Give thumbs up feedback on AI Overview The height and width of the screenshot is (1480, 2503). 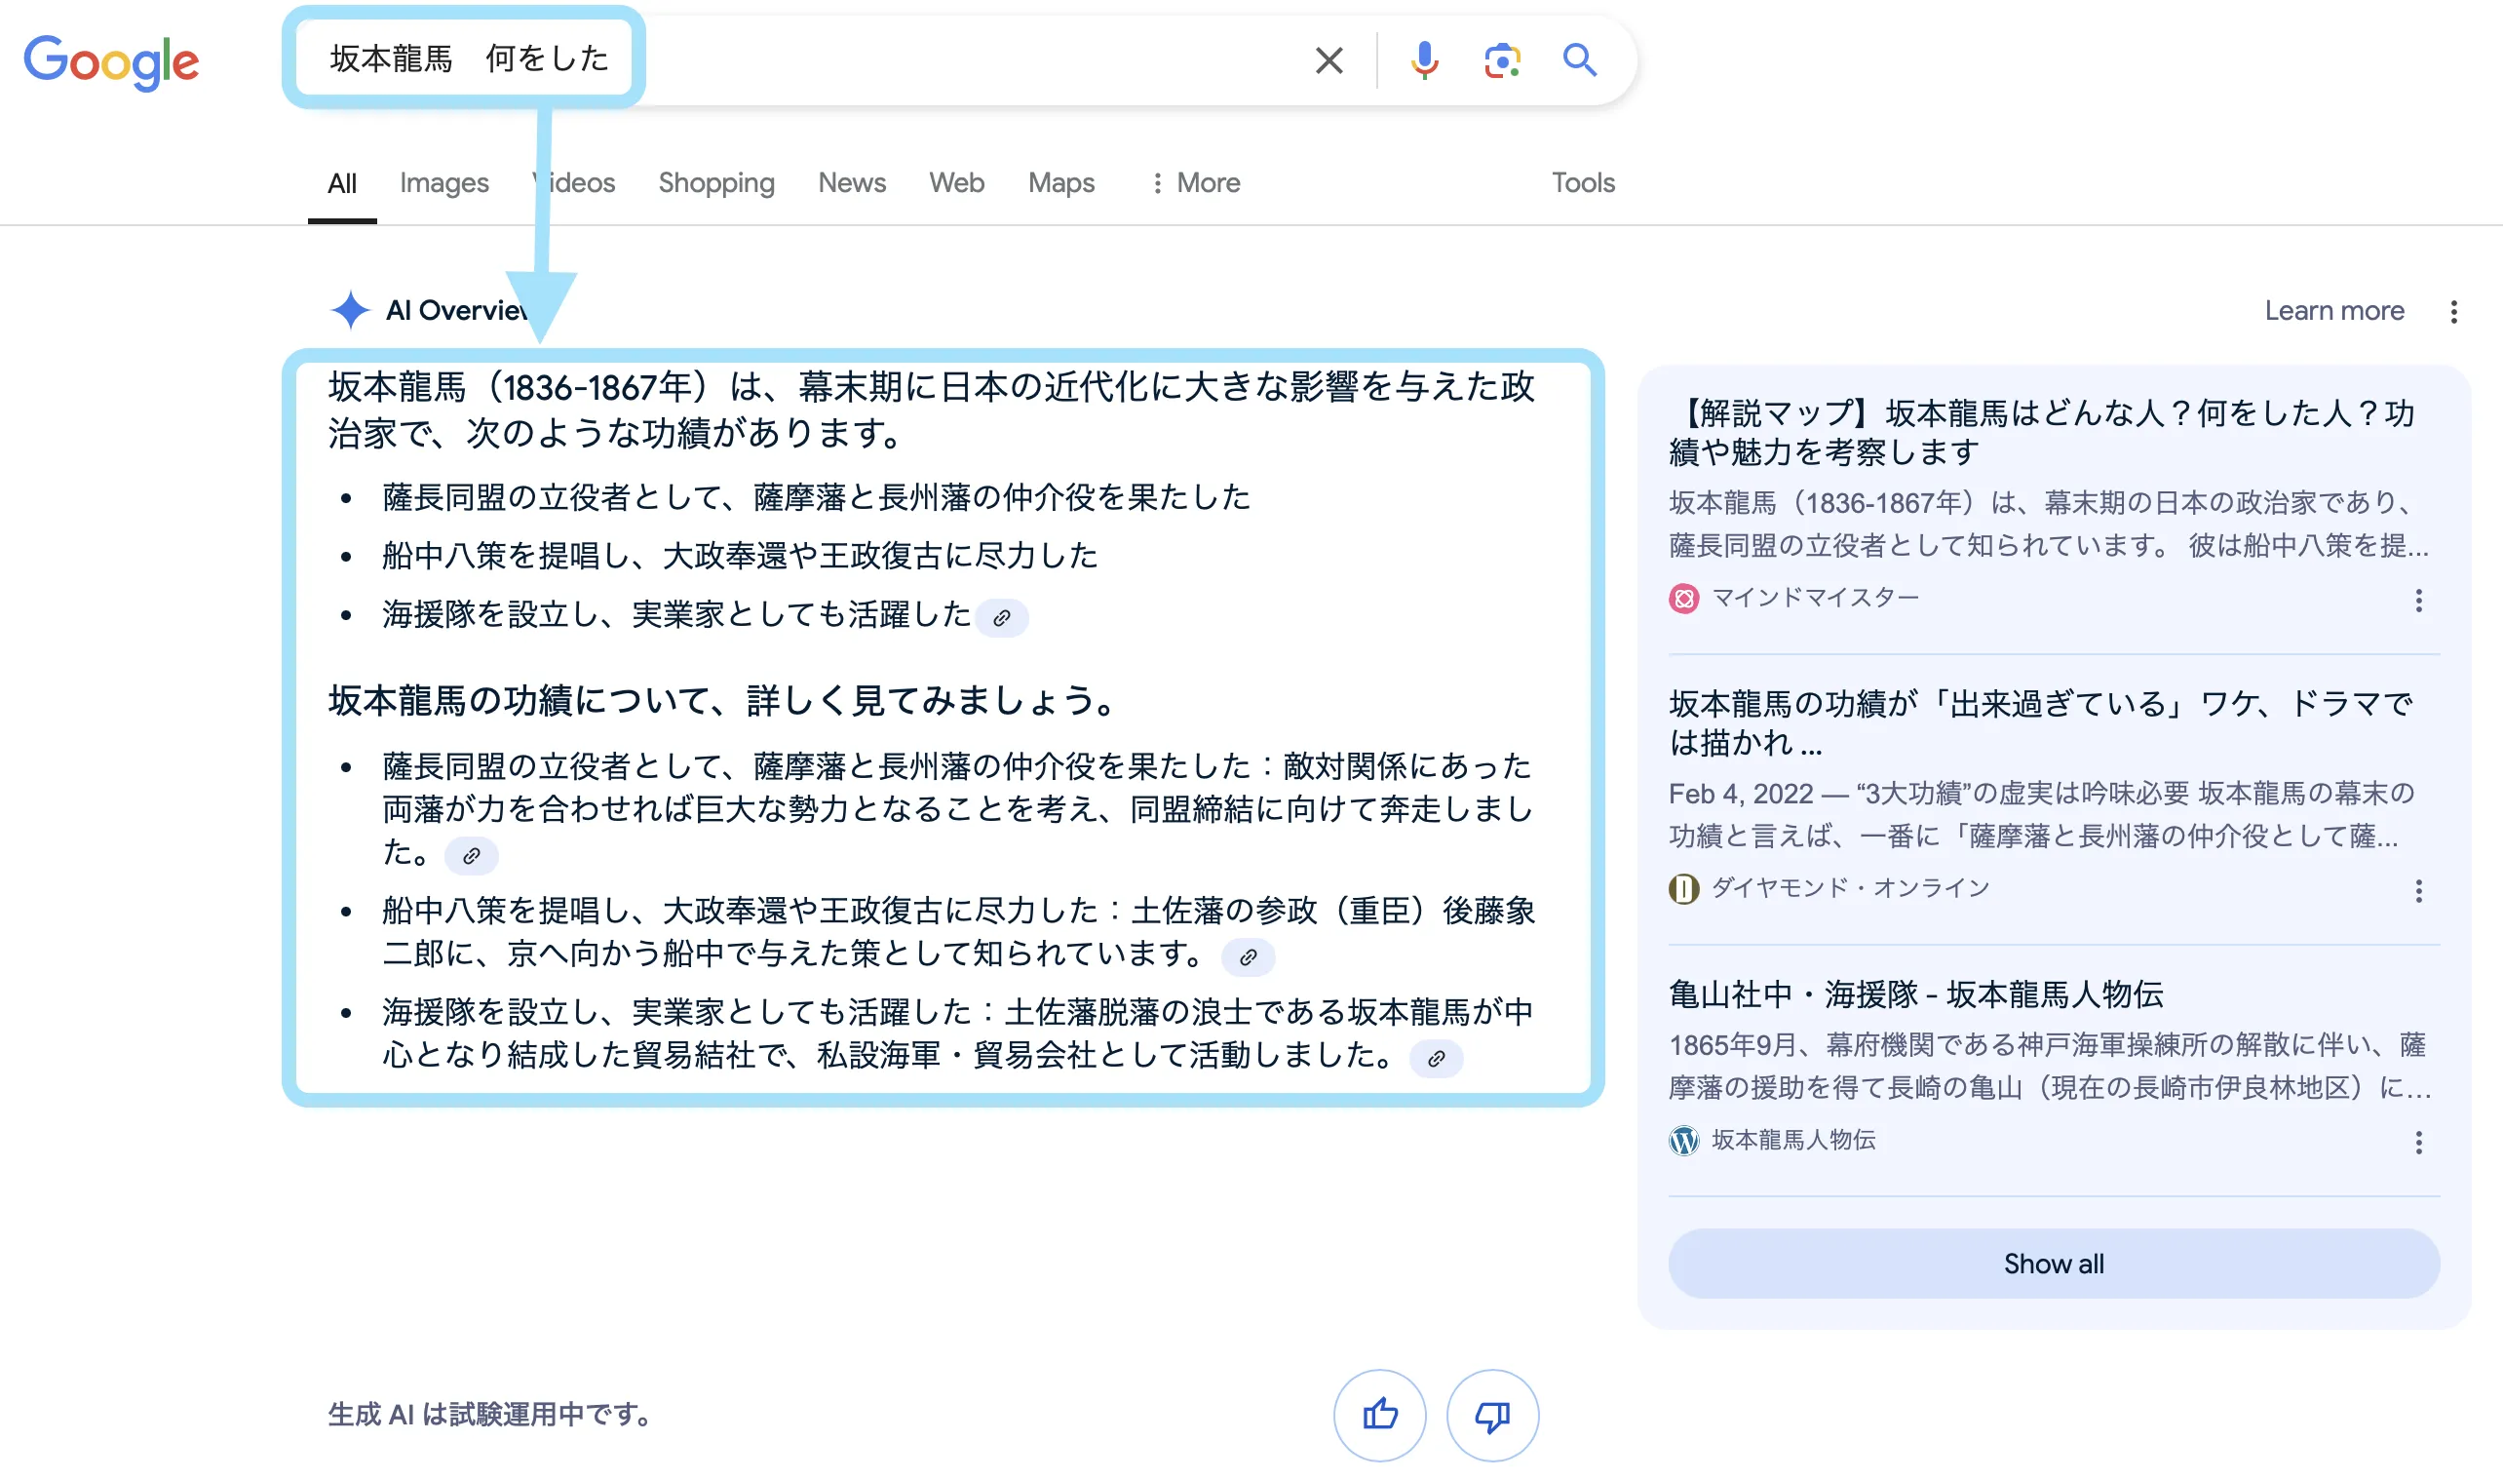(1380, 1416)
